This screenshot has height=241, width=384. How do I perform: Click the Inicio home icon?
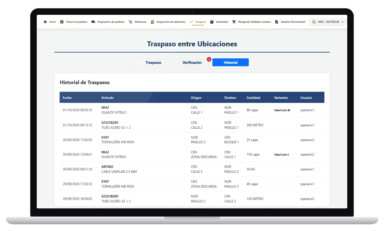[x=45, y=22]
